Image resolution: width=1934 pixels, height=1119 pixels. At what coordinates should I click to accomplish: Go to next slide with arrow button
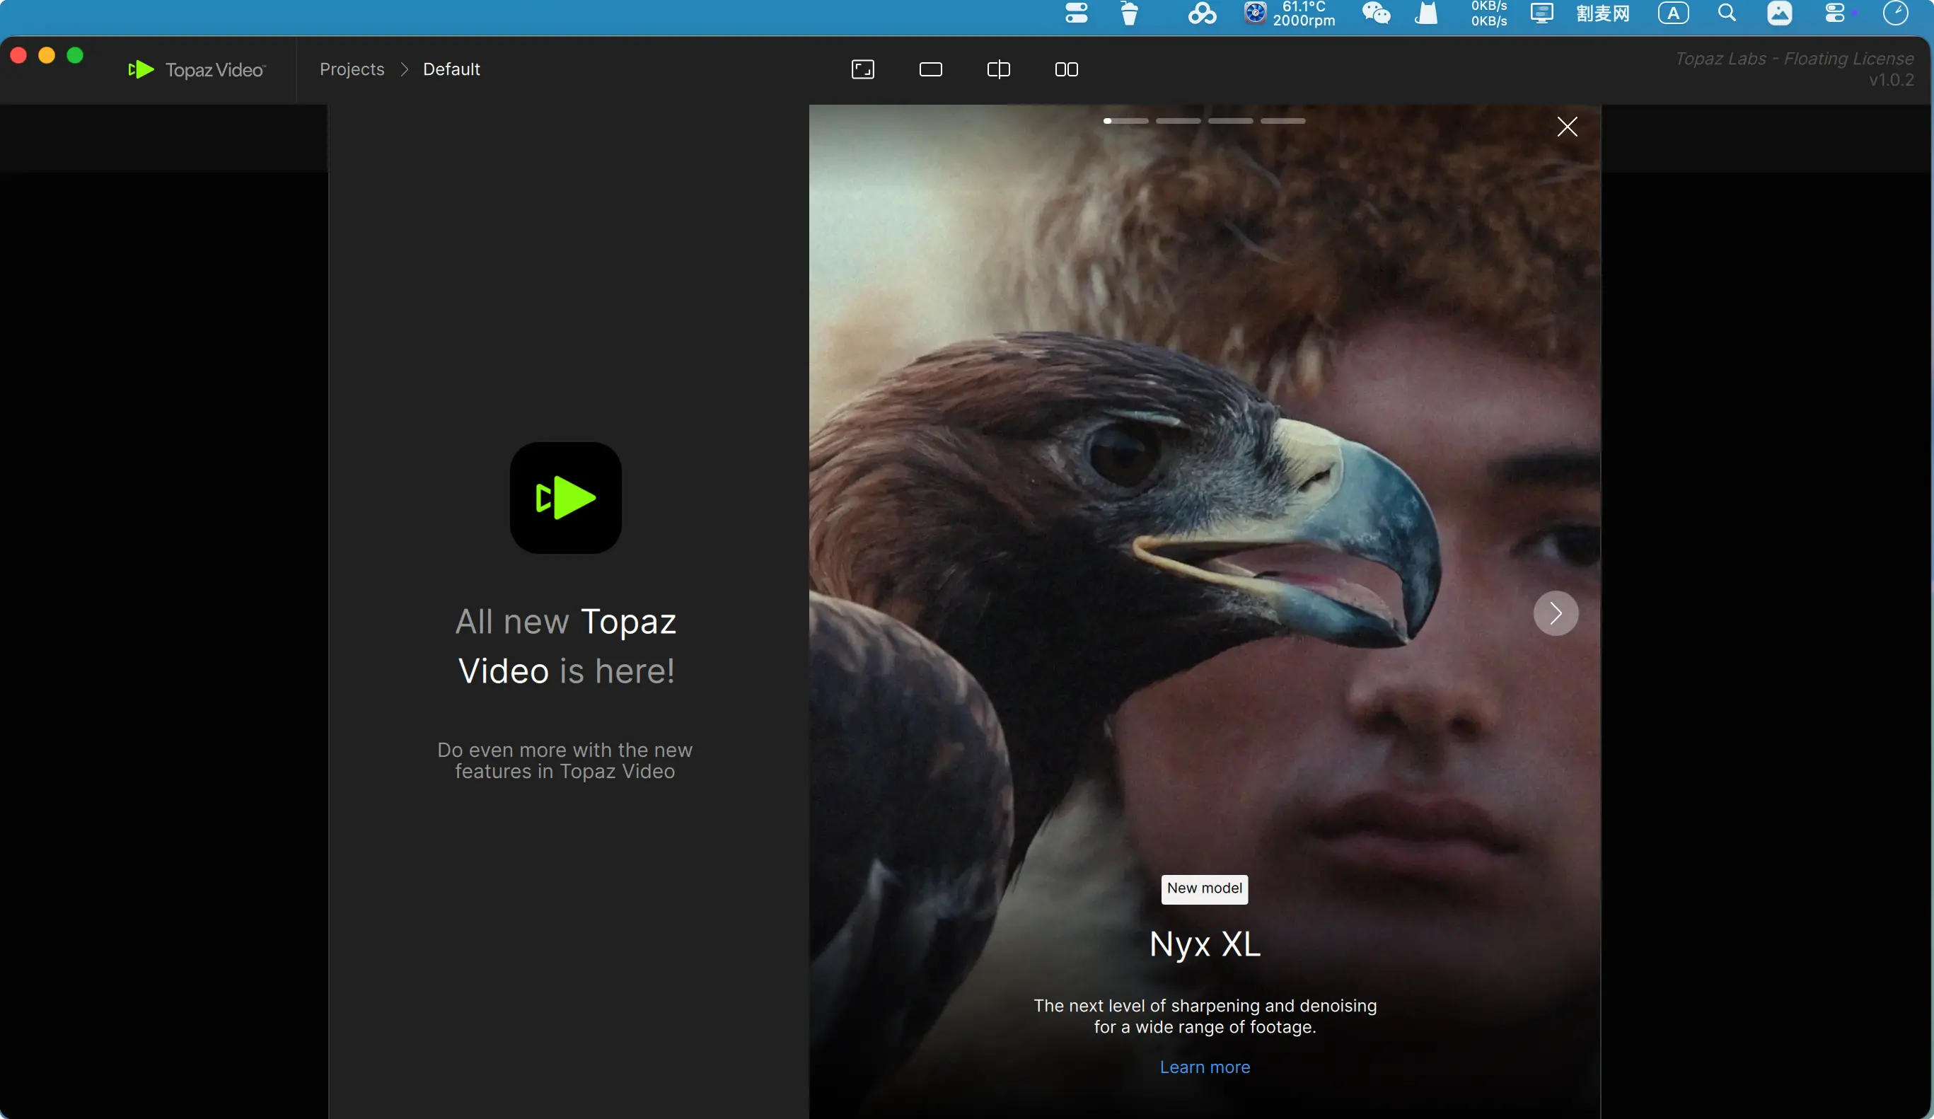pos(1555,613)
